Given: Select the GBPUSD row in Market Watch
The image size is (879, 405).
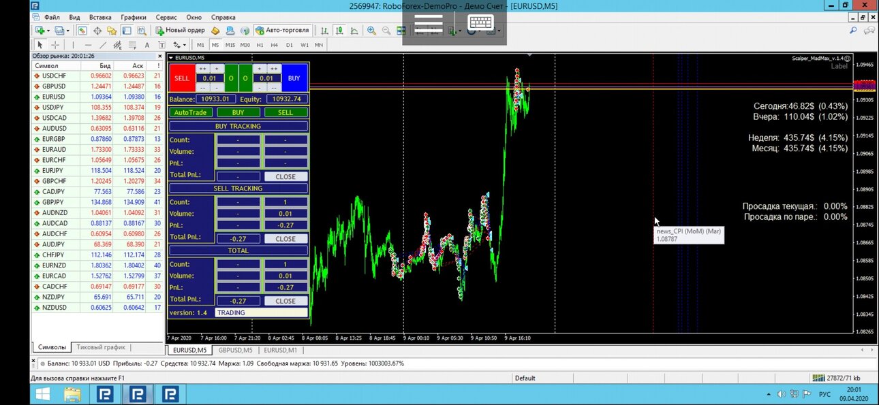Looking at the screenshot, I should tap(96, 86).
